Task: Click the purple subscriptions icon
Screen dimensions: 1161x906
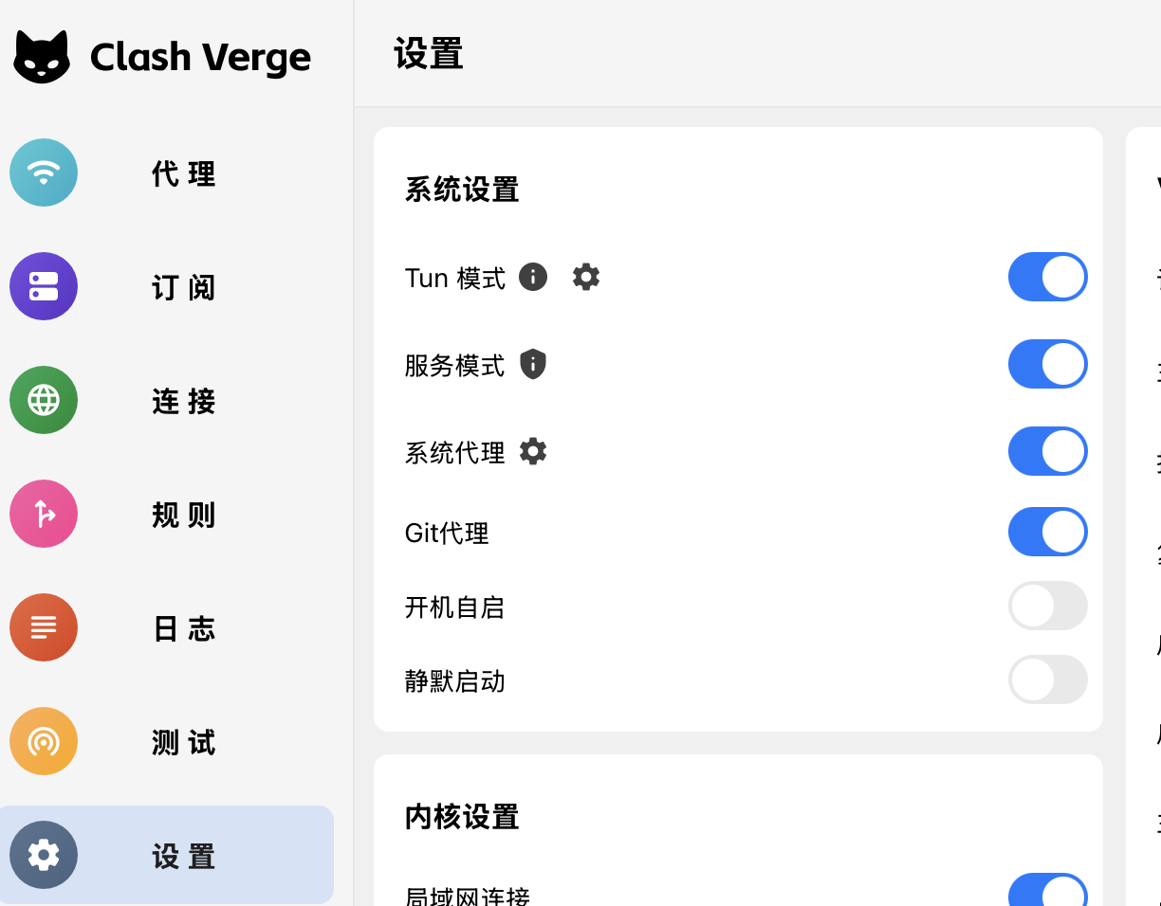Action: [x=44, y=286]
